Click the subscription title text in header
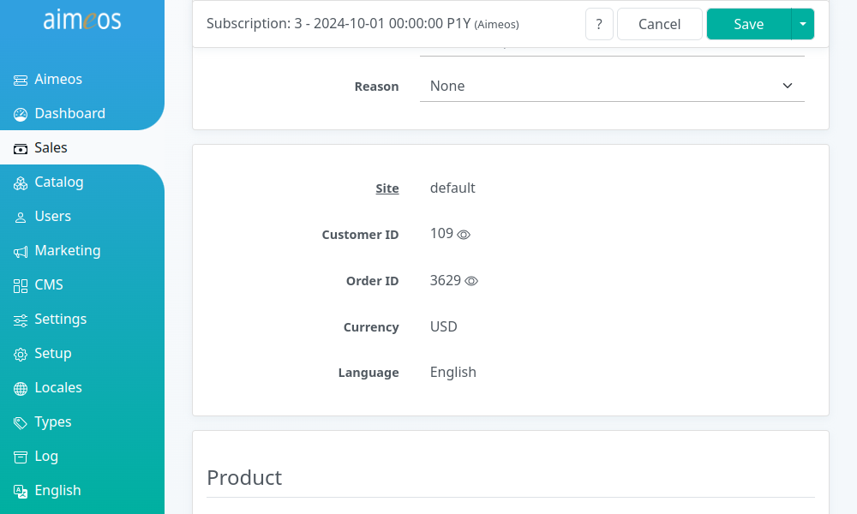The image size is (857, 514). pyautogui.click(x=363, y=24)
